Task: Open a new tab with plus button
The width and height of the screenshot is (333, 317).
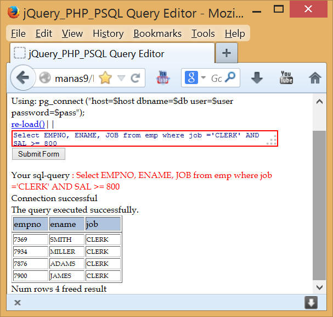Action: (x=226, y=53)
